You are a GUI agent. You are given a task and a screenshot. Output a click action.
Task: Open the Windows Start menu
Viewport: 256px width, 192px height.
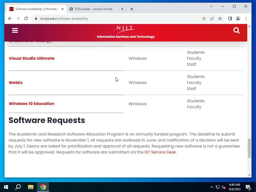[6, 187]
